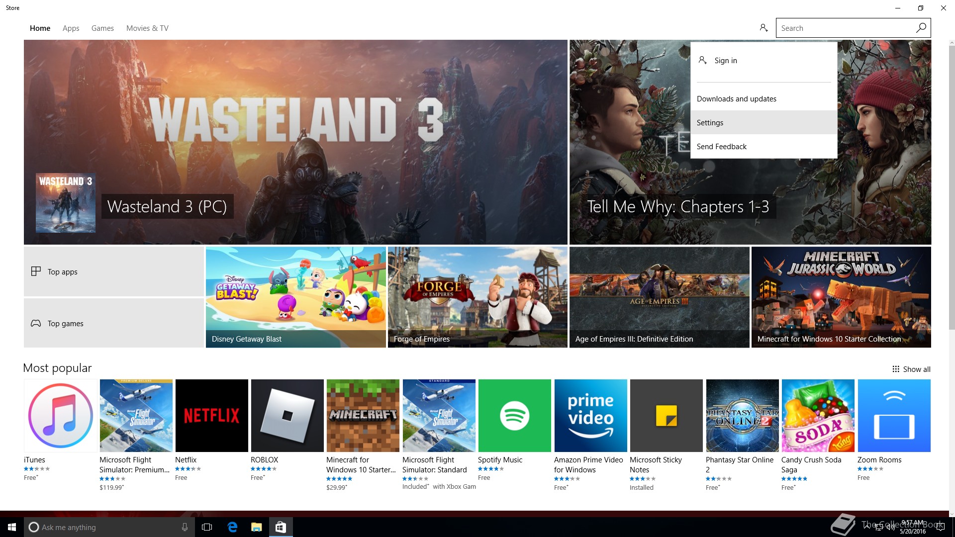Open the Spotify Music app icon
The width and height of the screenshot is (955, 537).
(x=514, y=416)
